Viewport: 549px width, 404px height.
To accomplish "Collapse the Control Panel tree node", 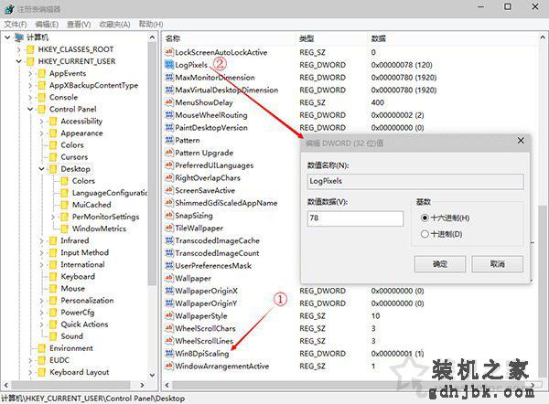I will [30, 110].
